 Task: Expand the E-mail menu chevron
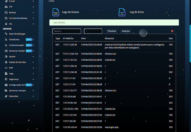(33, 1)
